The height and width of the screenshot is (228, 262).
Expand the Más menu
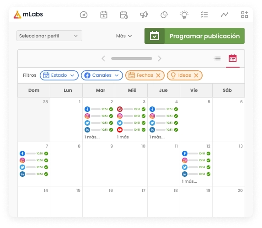(124, 36)
